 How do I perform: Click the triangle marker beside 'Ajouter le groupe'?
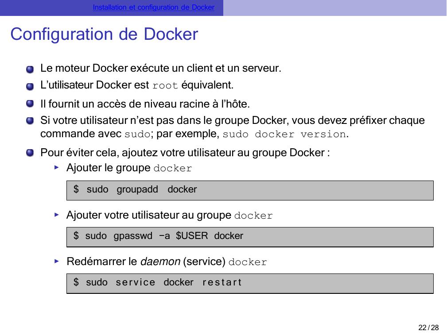[56, 168]
